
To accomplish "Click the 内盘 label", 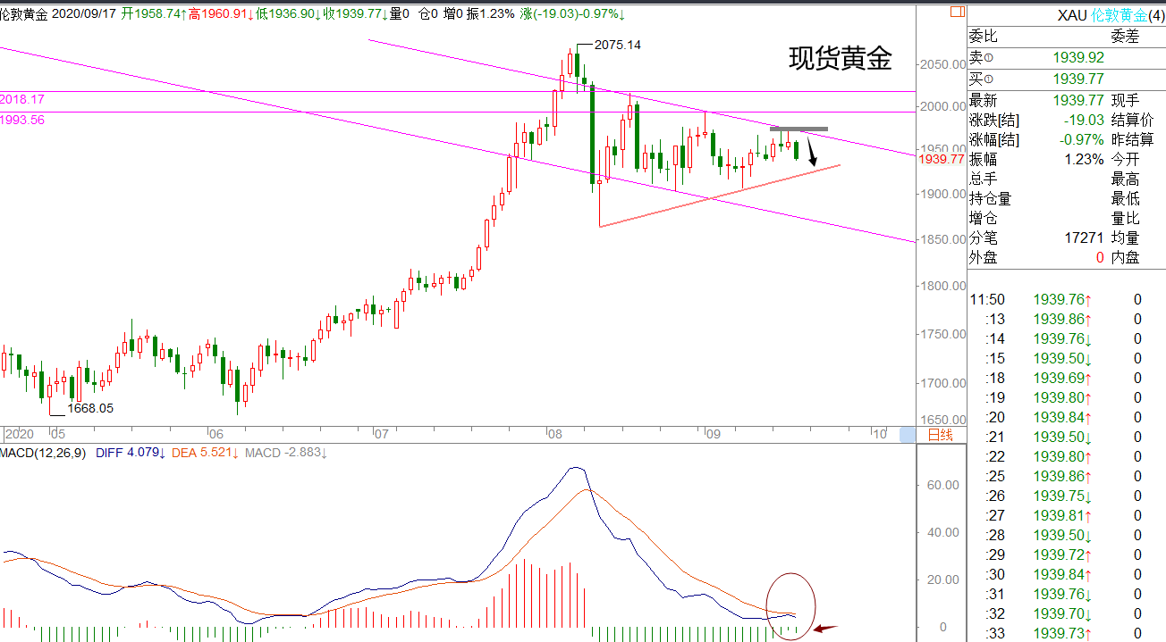I will coord(1125,258).
